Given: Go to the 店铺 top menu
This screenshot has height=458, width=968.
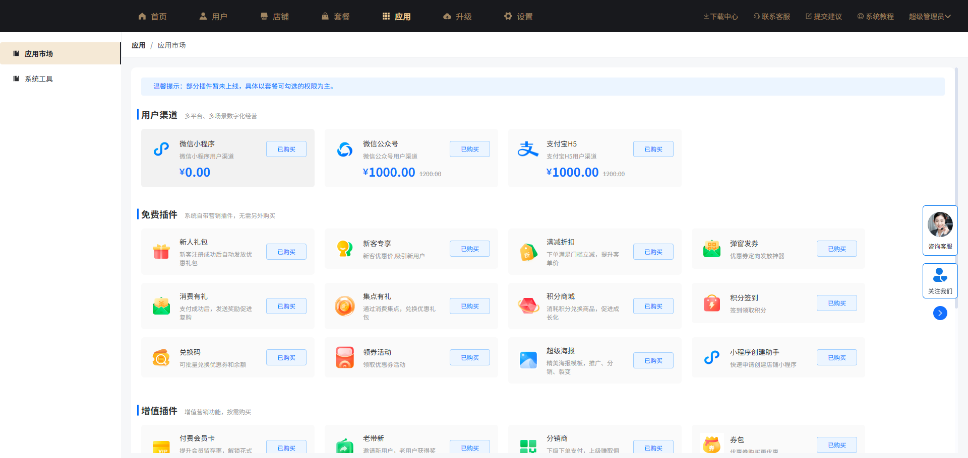Looking at the screenshot, I should click(275, 17).
